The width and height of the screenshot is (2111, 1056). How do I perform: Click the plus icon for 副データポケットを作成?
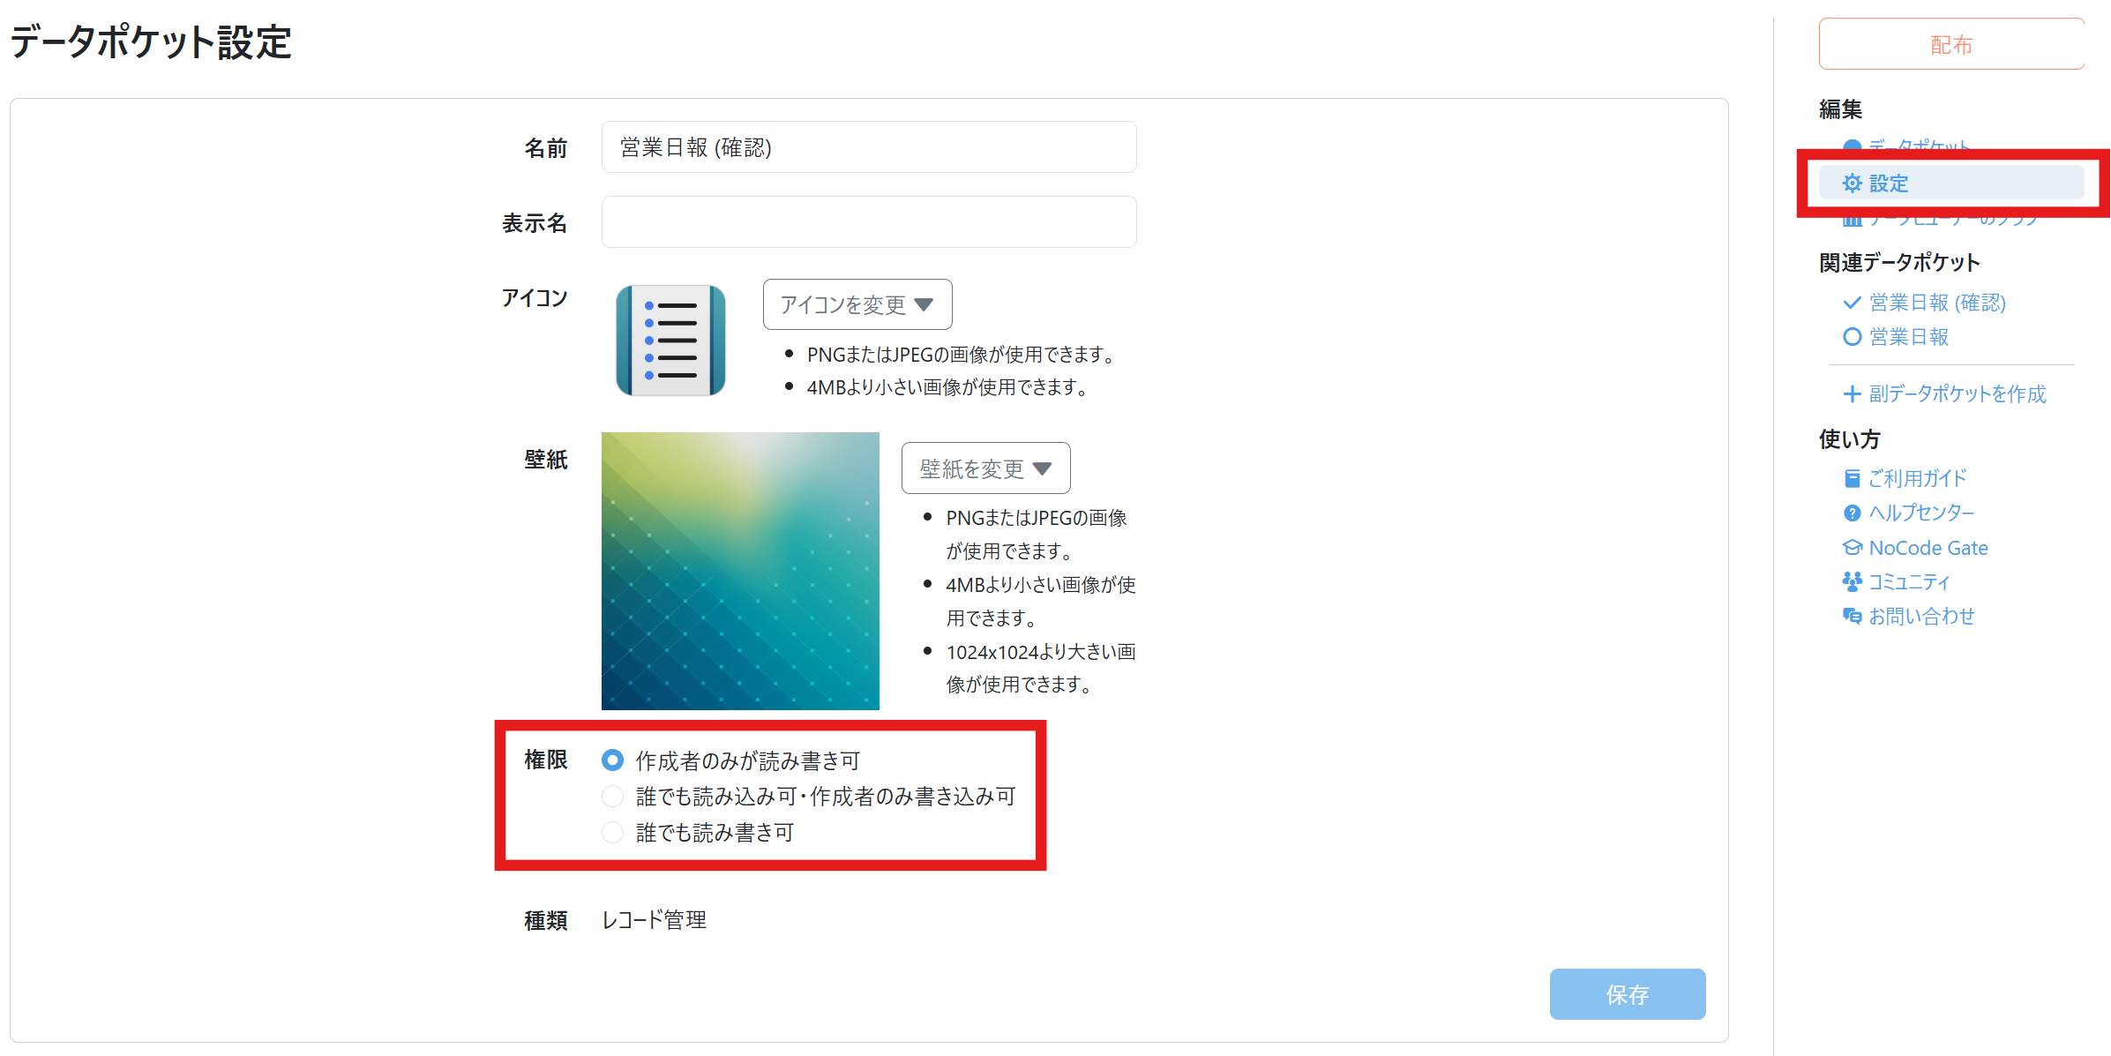[x=1852, y=394]
